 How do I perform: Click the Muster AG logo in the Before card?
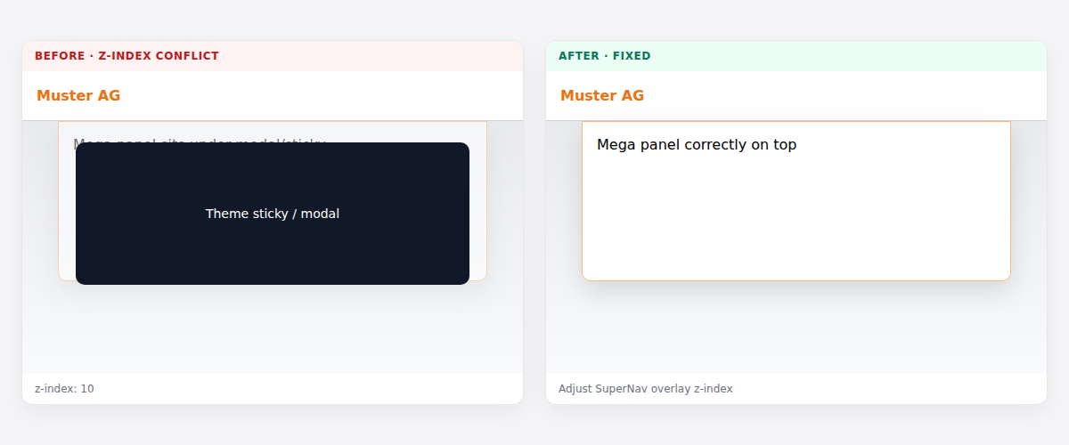click(x=78, y=95)
